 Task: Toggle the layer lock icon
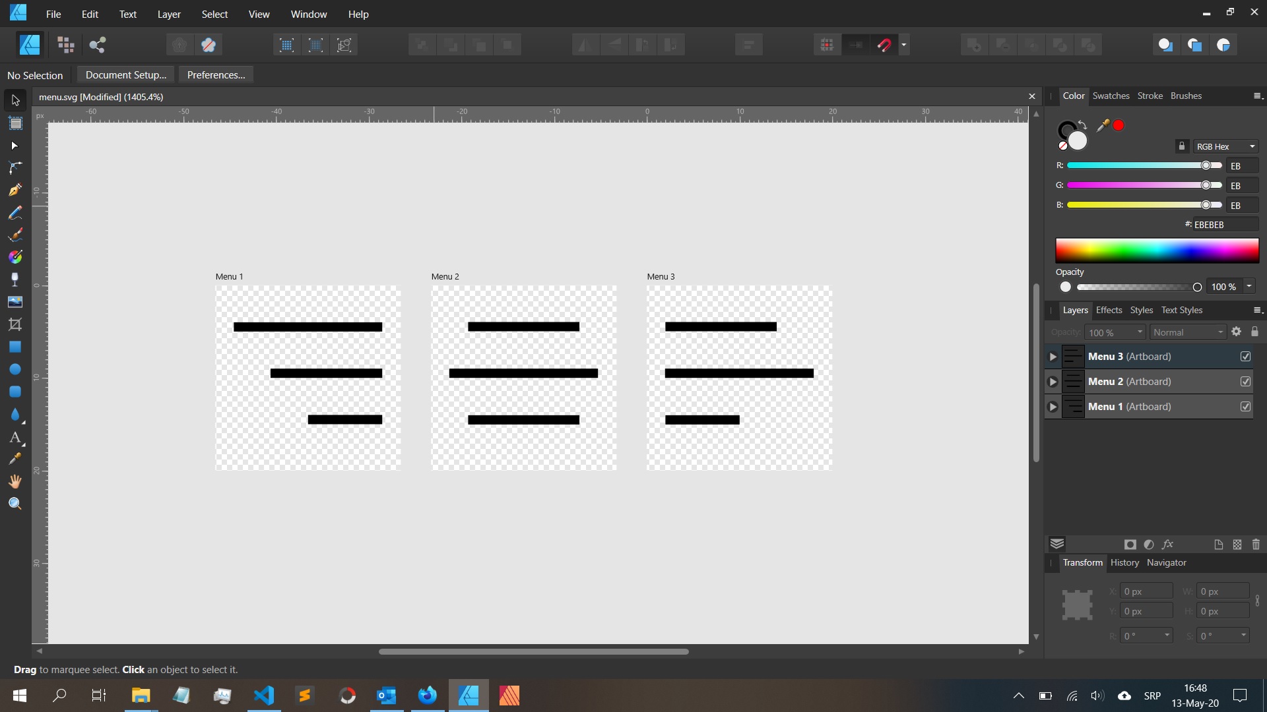click(1254, 332)
